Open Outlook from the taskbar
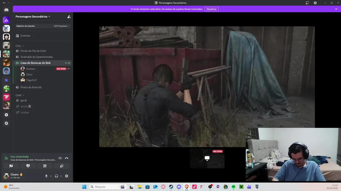 coord(155,187)
